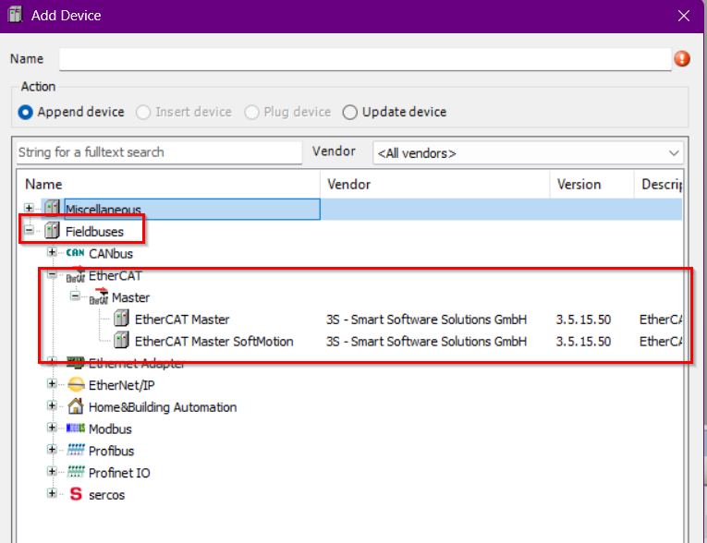Image resolution: width=707 pixels, height=543 pixels.
Task: Click the EtherCAT Master SoftMotion device icon
Action: [121, 342]
